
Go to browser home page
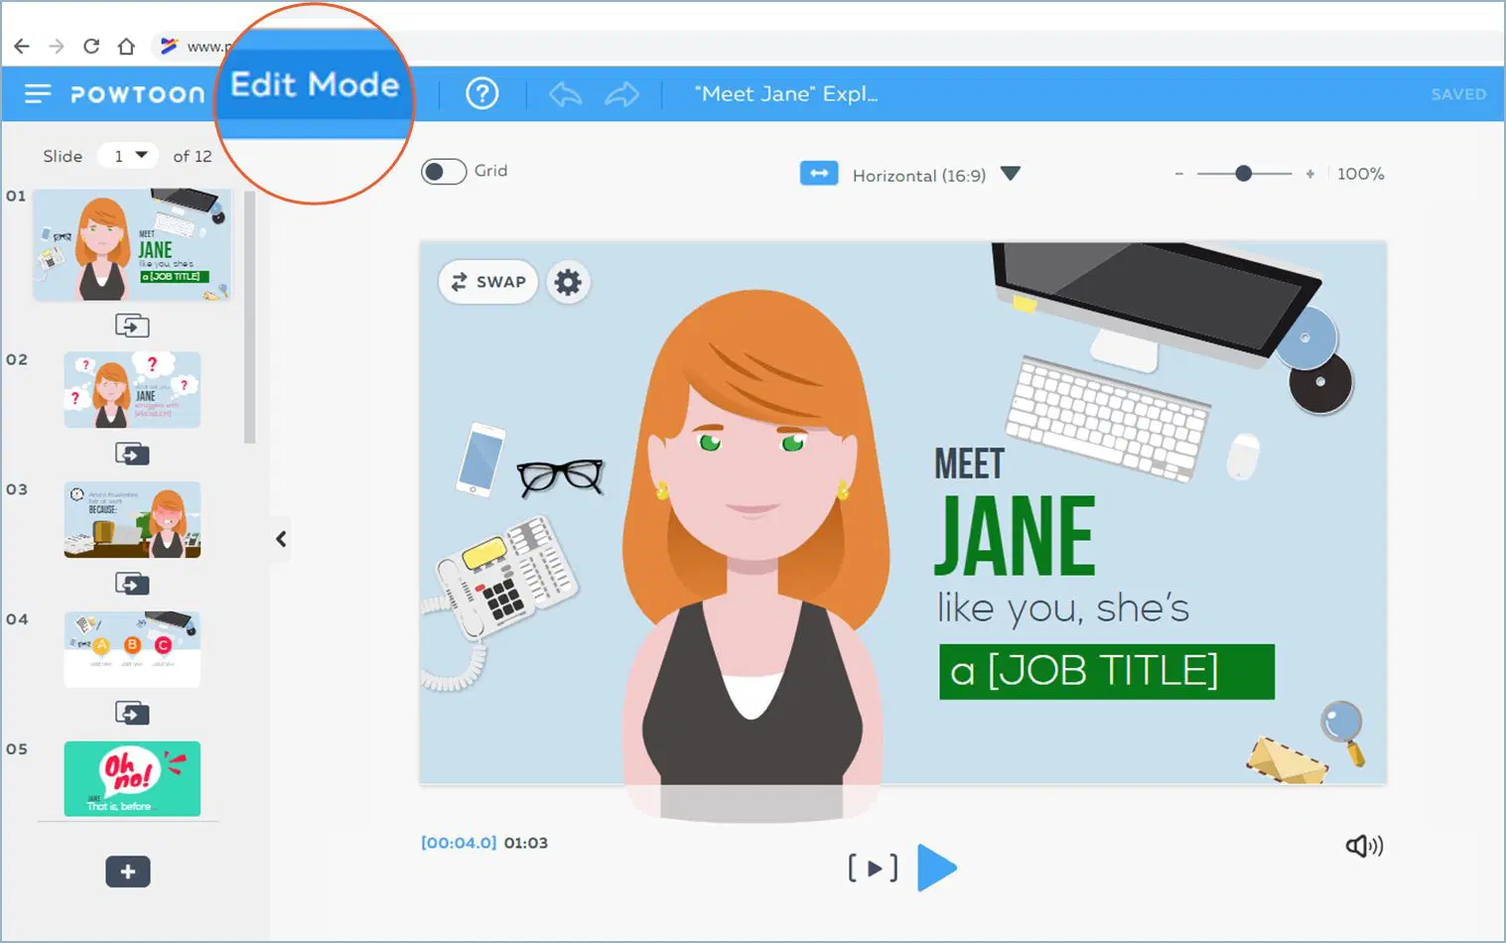pos(126,46)
